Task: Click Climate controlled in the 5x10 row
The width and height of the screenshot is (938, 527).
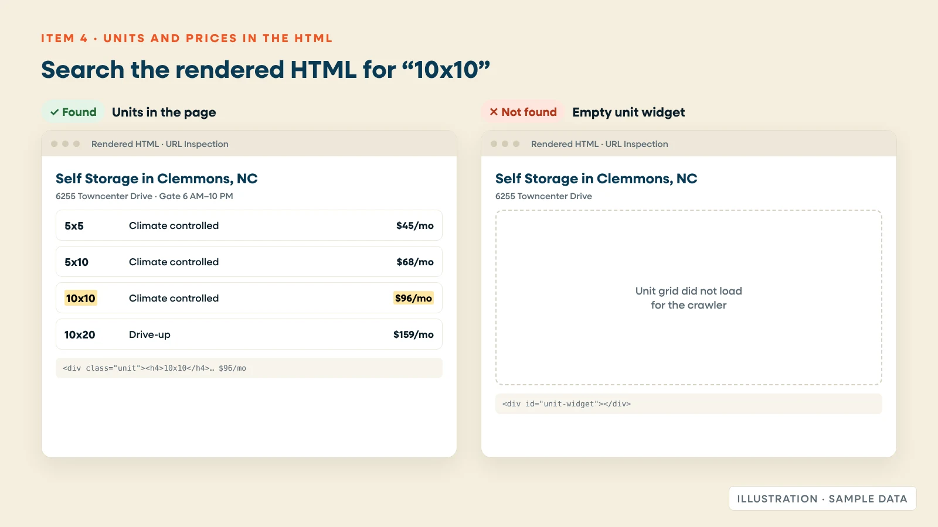Action: (x=174, y=262)
